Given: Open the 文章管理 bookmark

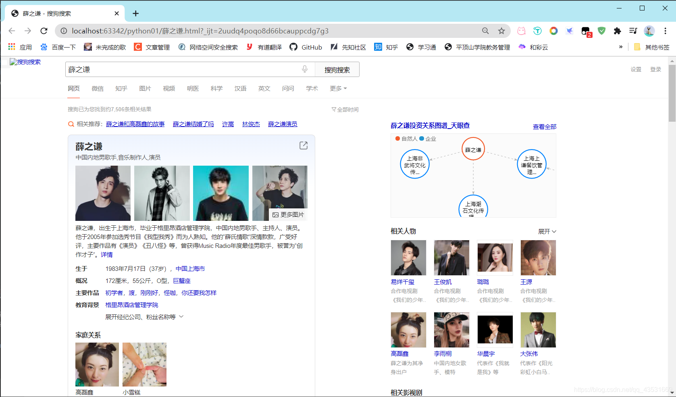Looking at the screenshot, I should click(152, 47).
